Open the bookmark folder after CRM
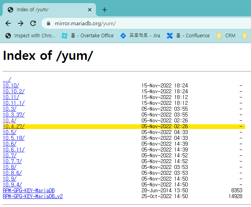 click(x=245, y=35)
